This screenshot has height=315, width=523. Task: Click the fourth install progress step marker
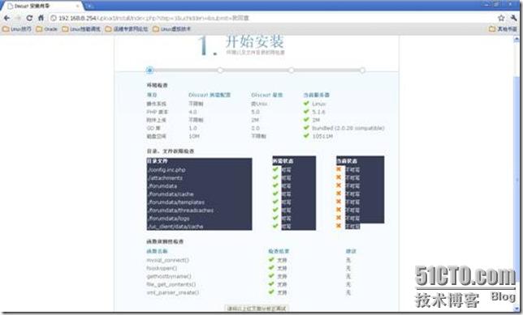(362, 70)
